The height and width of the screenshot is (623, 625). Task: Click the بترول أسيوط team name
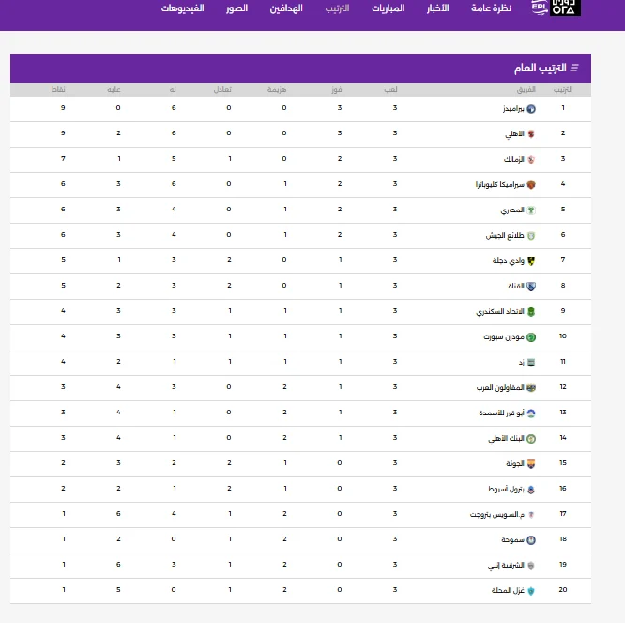click(x=506, y=490)
